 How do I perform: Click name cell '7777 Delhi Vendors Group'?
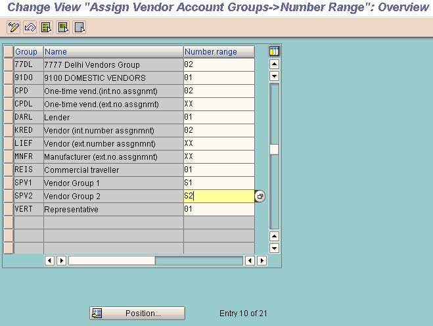(x=113, y=64)
